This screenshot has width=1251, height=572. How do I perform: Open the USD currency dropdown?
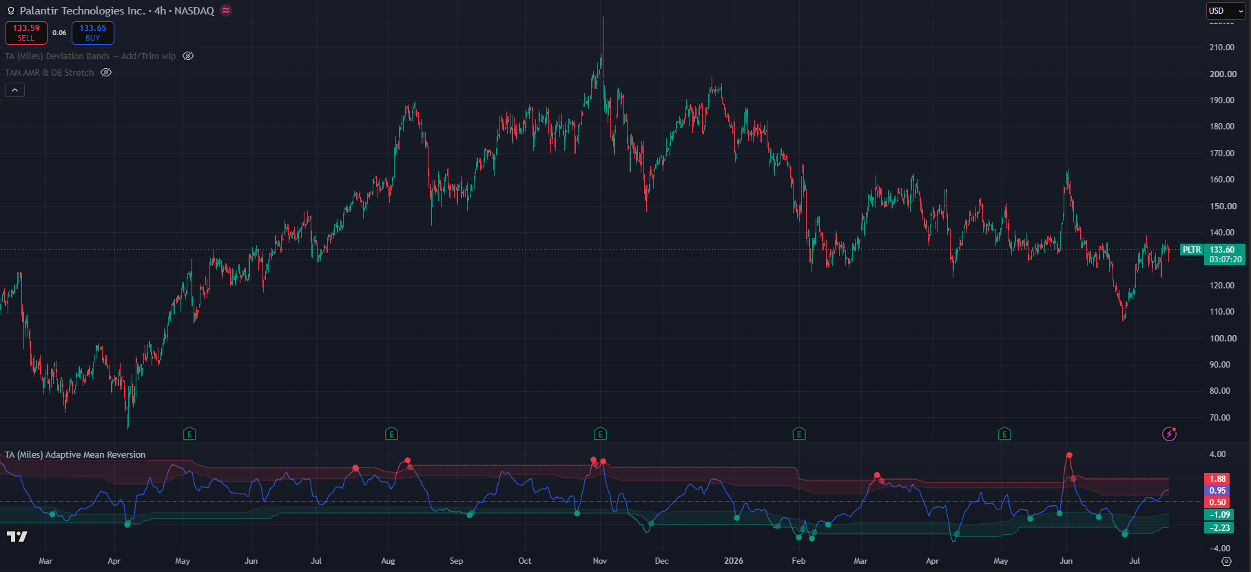1226,11
